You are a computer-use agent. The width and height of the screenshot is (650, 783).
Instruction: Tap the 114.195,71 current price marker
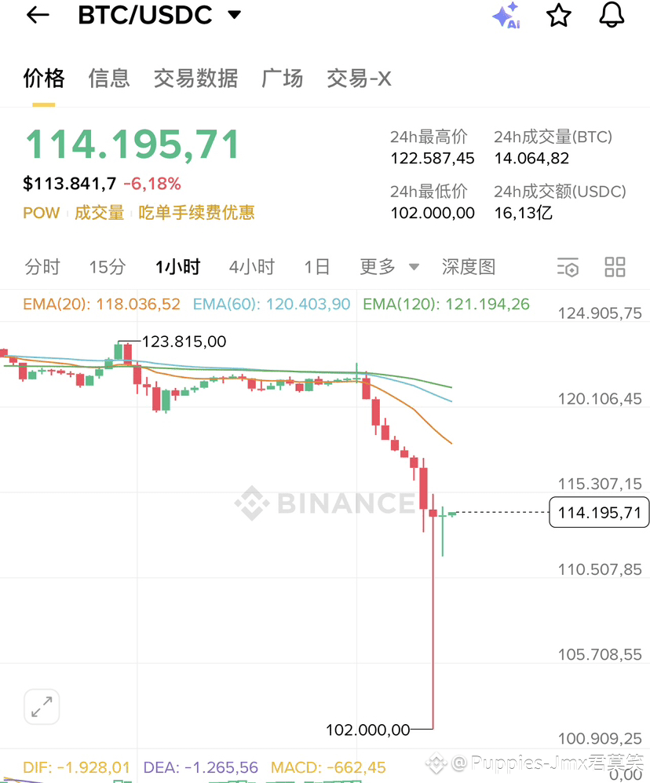tap(598, 512)
